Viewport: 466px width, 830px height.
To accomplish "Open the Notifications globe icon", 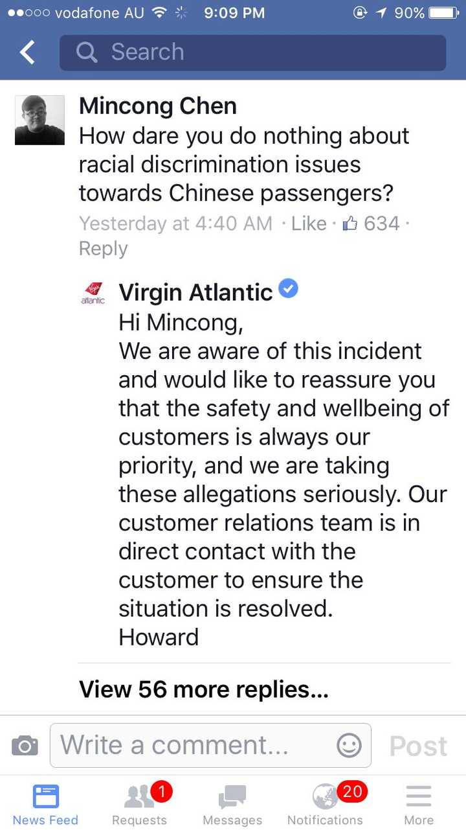I will [325, 797].
